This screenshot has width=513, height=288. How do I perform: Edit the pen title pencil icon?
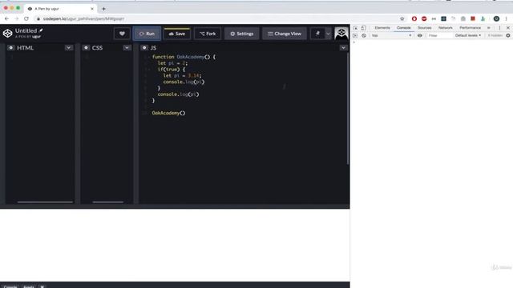pyautogui.click(x=41, y=30)
